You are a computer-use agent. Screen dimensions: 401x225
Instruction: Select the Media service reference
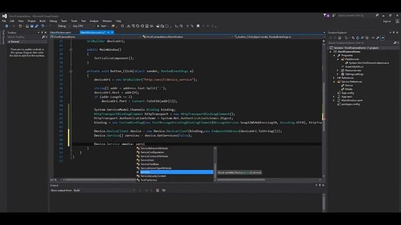point(348,89)
